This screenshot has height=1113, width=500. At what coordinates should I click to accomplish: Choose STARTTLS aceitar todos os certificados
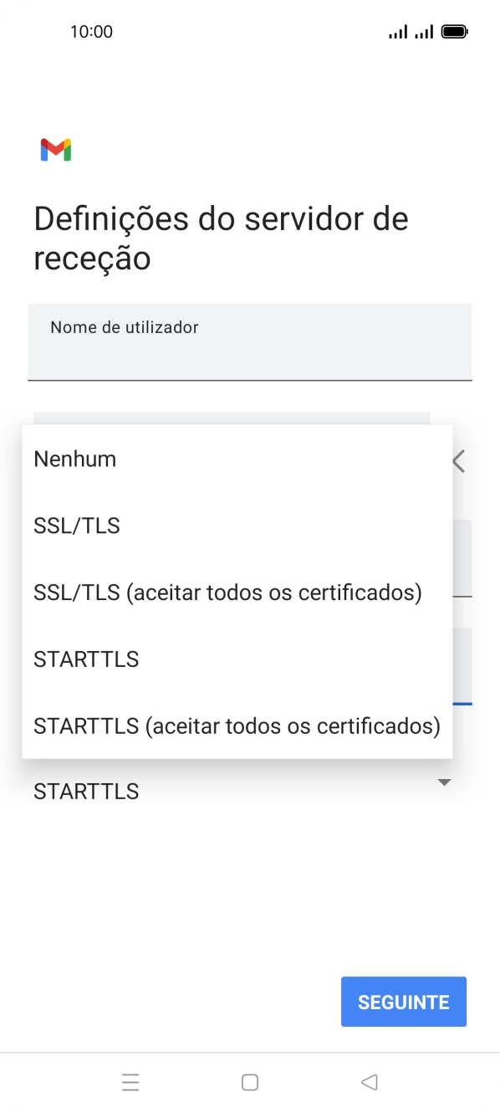236,726
